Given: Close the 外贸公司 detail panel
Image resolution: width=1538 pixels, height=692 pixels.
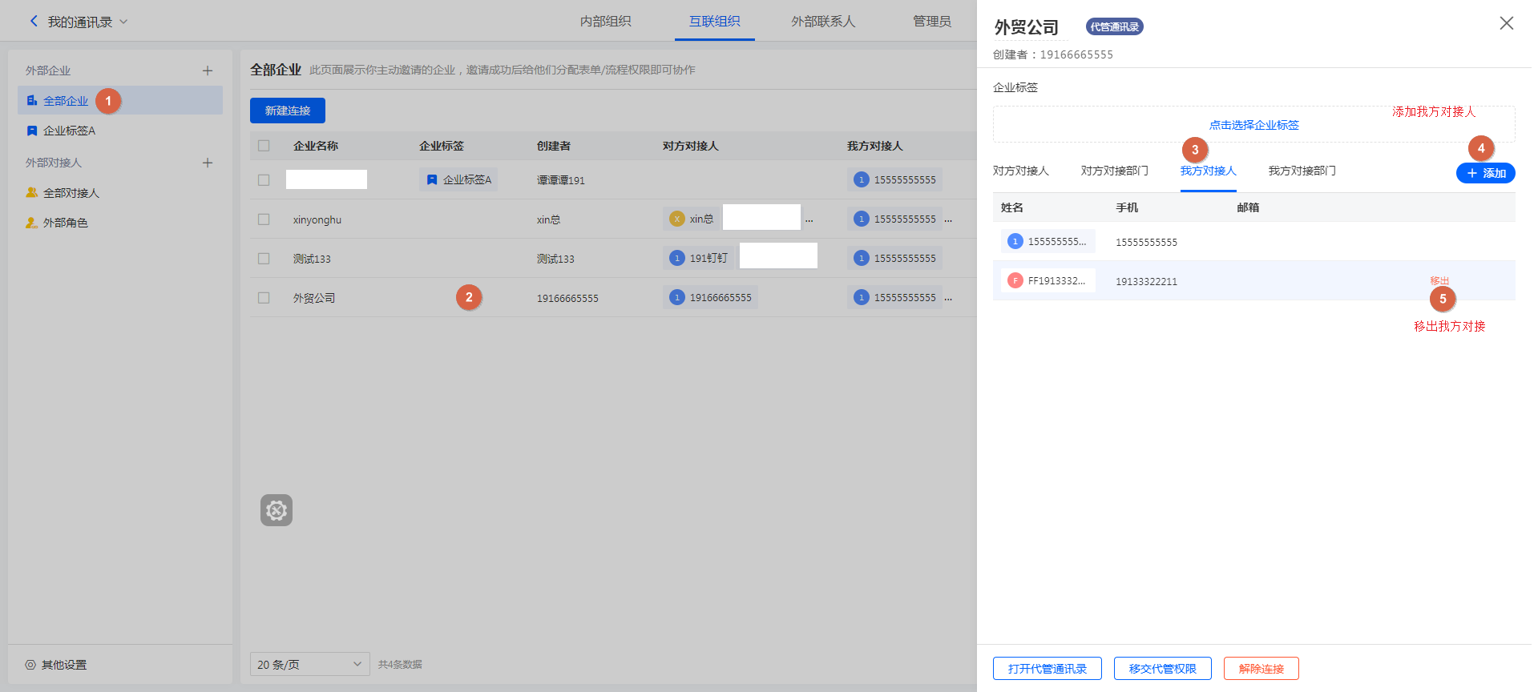Looking at the screenshot, I should (x=1506, y=23).
